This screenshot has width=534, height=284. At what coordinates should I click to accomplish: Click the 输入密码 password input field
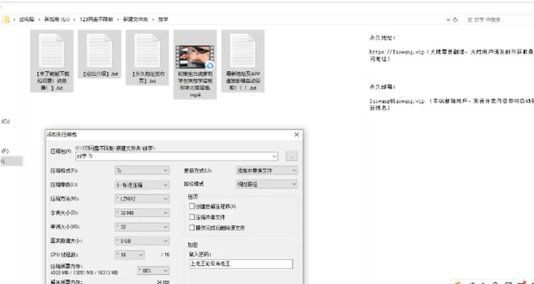pyautogui.click(x=241, y=264)
